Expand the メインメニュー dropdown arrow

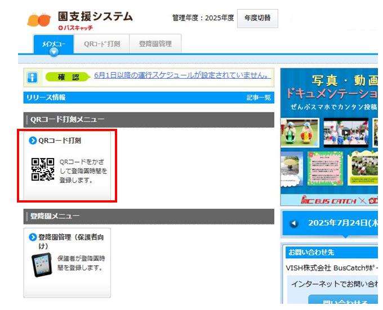click(54, 52)
